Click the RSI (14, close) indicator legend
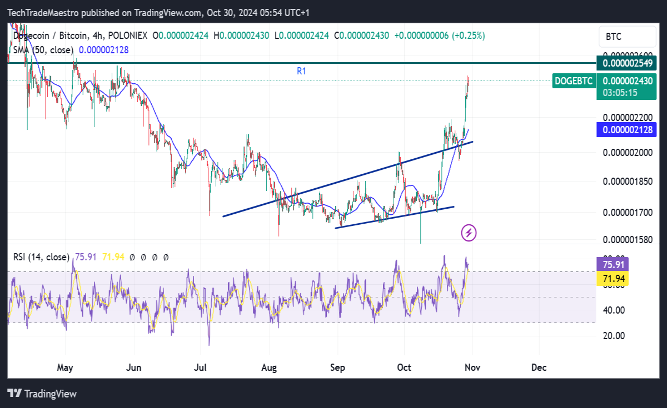Image resolution: width=667 pixels, height=408 pixels. [x=41, y=257]
